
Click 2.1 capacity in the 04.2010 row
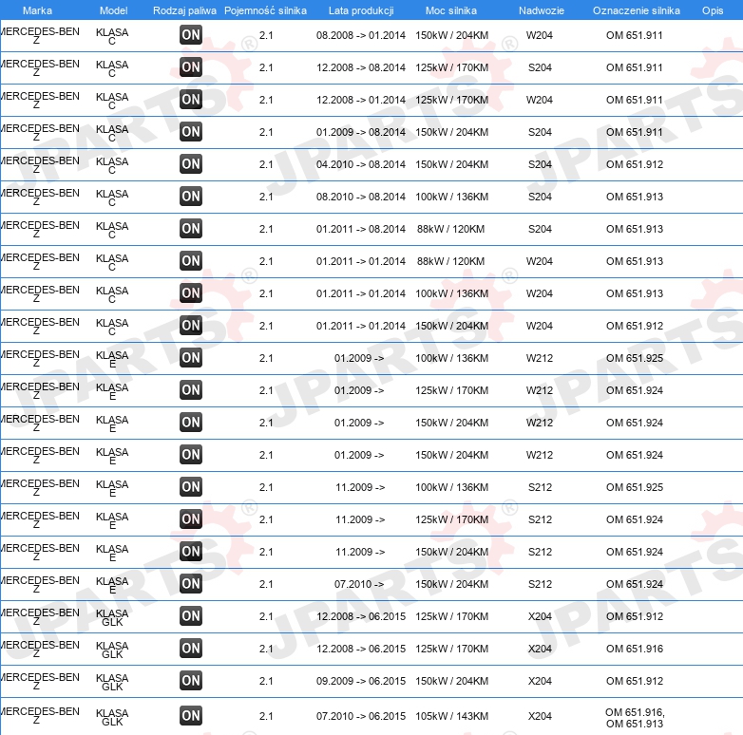pyautogui.click(x=266, y=164)
